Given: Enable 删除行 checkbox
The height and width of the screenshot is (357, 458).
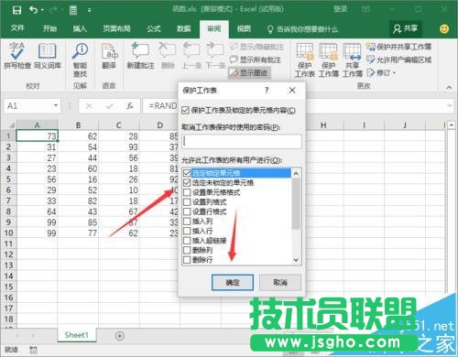Looking at the screenshot, I should point(187,260).
